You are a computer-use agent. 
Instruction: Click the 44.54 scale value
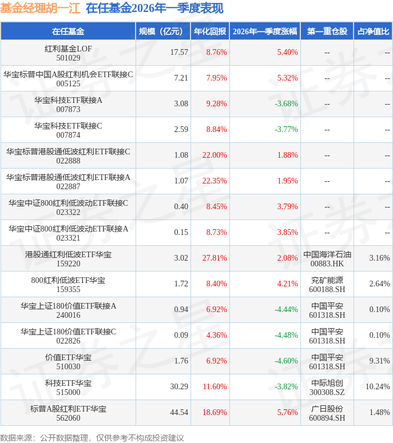(179, 412)
